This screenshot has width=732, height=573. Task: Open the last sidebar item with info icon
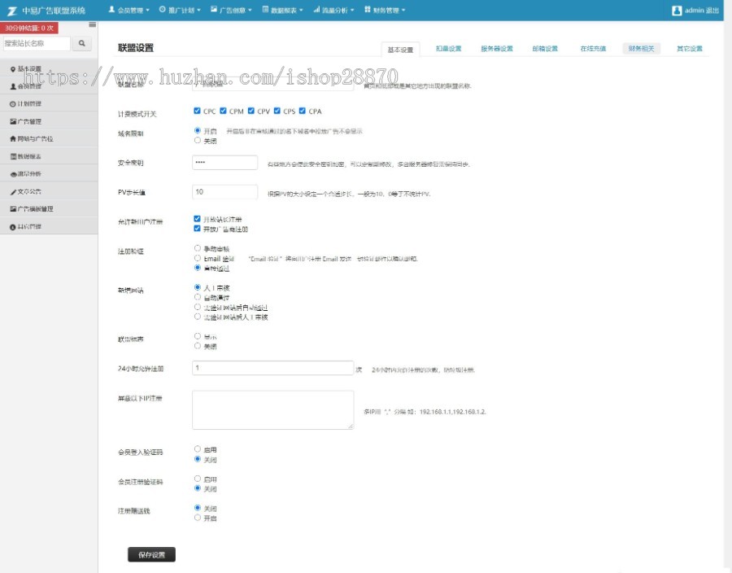pyautogui.click(x=13, y=227)
